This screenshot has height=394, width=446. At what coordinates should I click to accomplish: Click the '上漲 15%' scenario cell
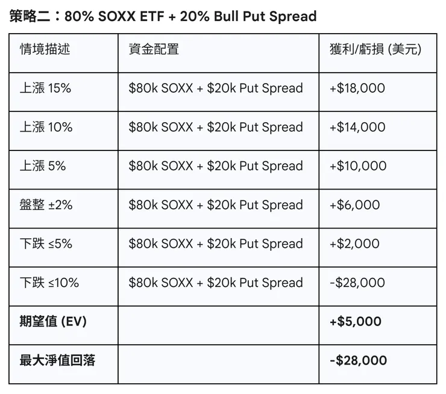pyautogui.click(x=45, y=88)
